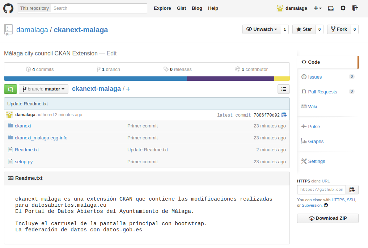368x248 pixels.
Task: Create a new file with breadcrumb plus
Action: (x=128, y=89)
